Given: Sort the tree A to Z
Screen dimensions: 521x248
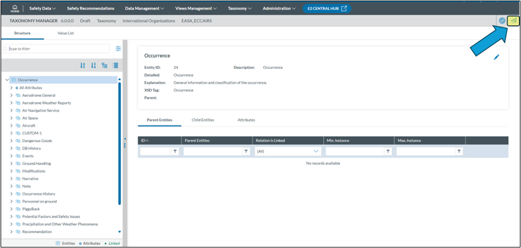Looking at the screenshot, I should click(83, 65).
